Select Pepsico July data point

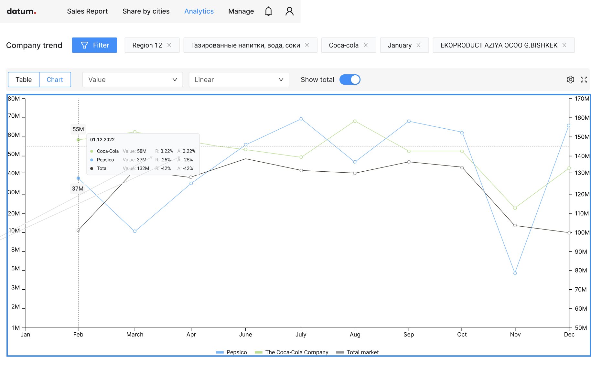[301, 119]
